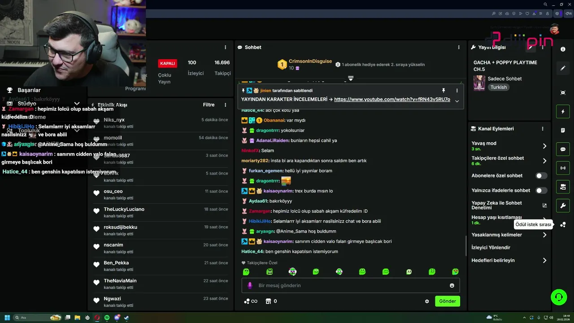Click the Windows taskbar search box
This screenshot has width=574, height=323.
tap(38, 318)
